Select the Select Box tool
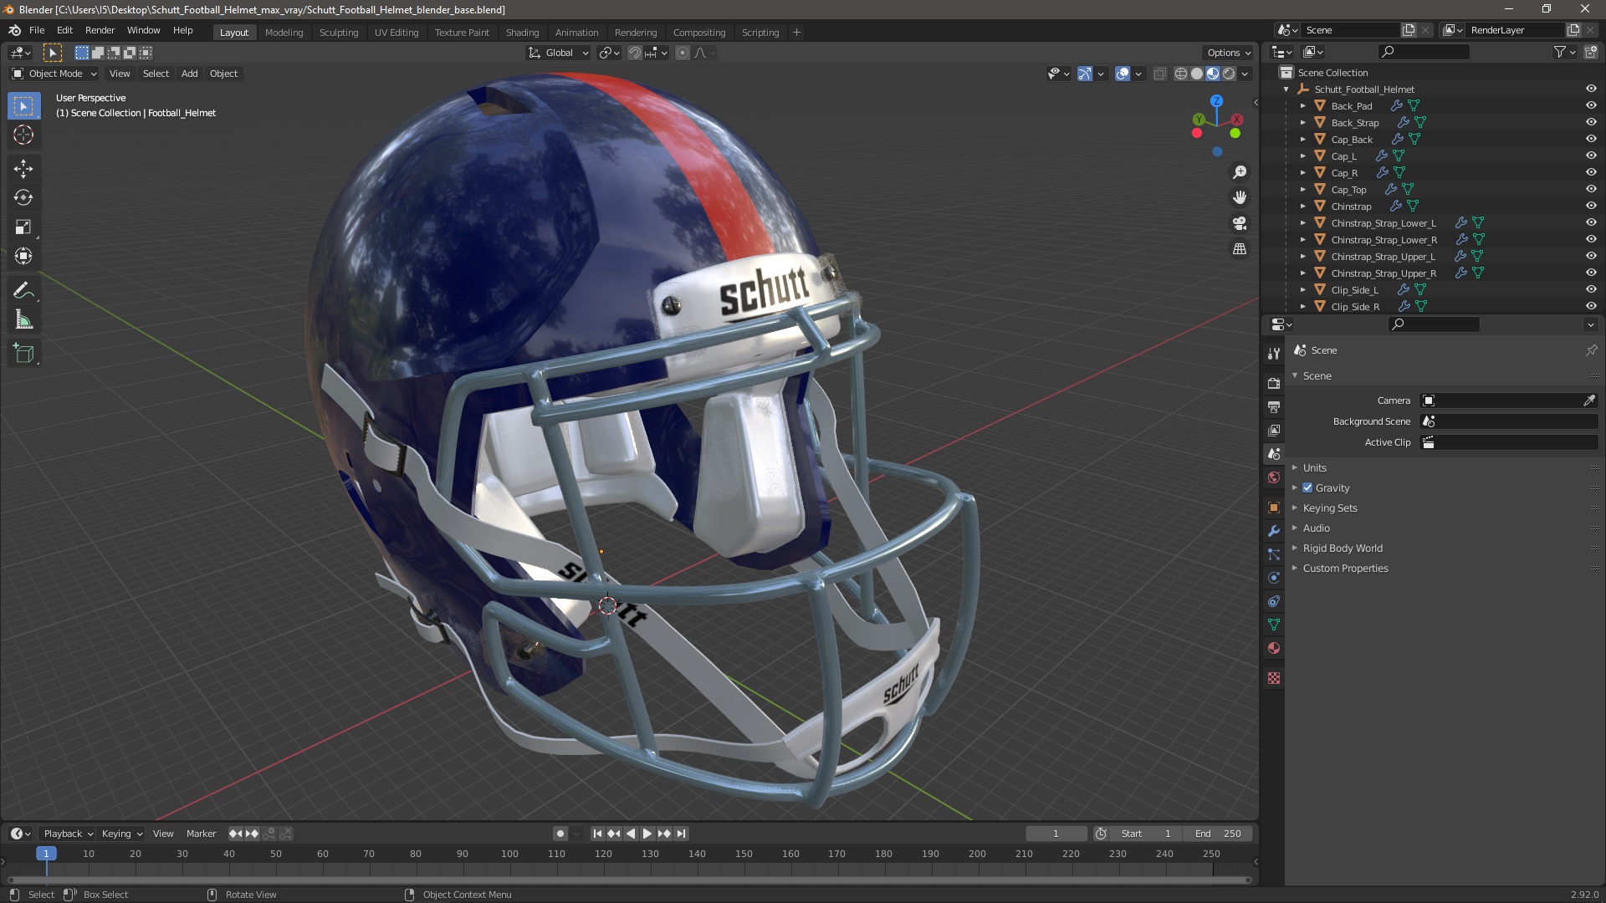Viewport: 1606px width, 903px height. click(x=23, y=106)
